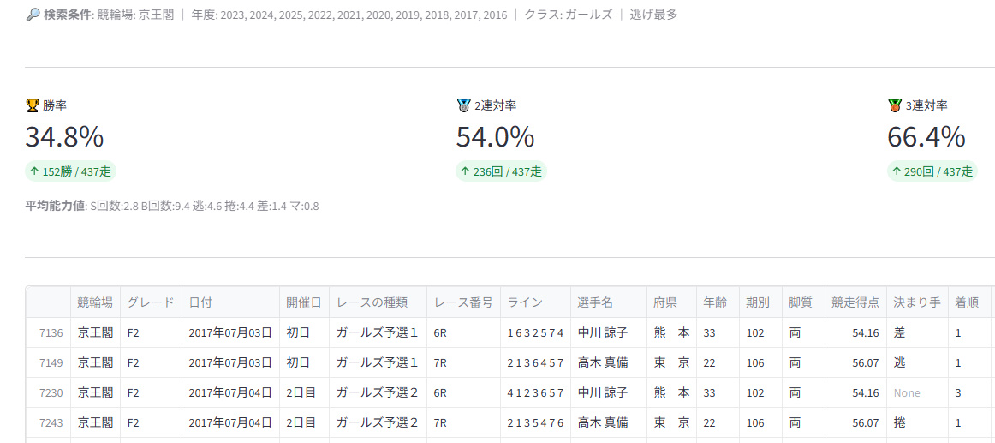Image resolution: width=995 pixels, height=443 pixels.
Task: Select row index 7243 in the table
Action: [x=51, y=422]
